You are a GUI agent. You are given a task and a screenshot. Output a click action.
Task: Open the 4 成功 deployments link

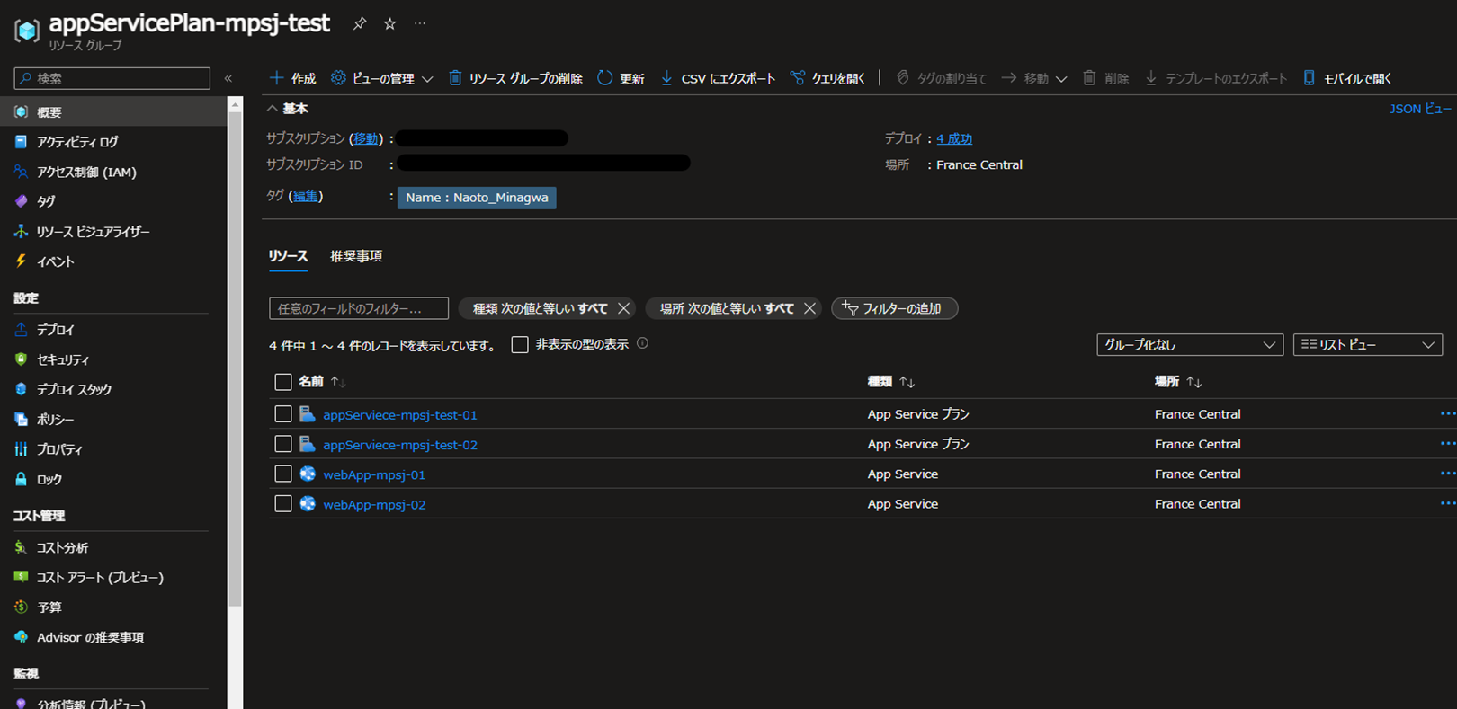pyautogui.click(x=954, y=138)
